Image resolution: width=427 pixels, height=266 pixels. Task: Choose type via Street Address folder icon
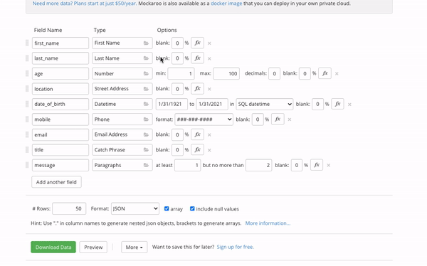click(x=146, y=89)
